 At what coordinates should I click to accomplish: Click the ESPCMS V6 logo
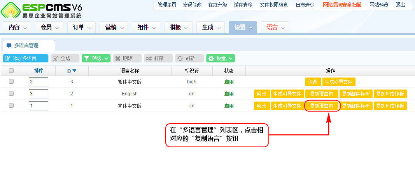[x=42, y=10]
